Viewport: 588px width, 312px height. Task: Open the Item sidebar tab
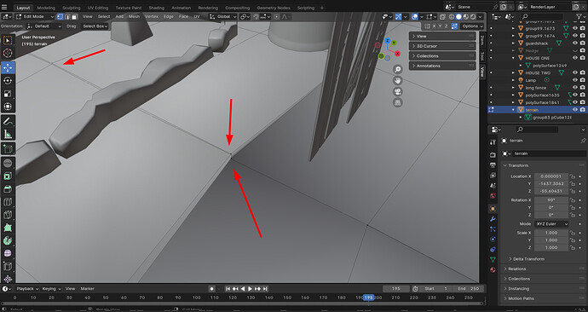pos(482,41)
